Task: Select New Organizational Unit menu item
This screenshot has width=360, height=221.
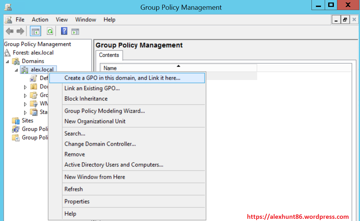Action: pyautogui.click(x=95, y=121)
